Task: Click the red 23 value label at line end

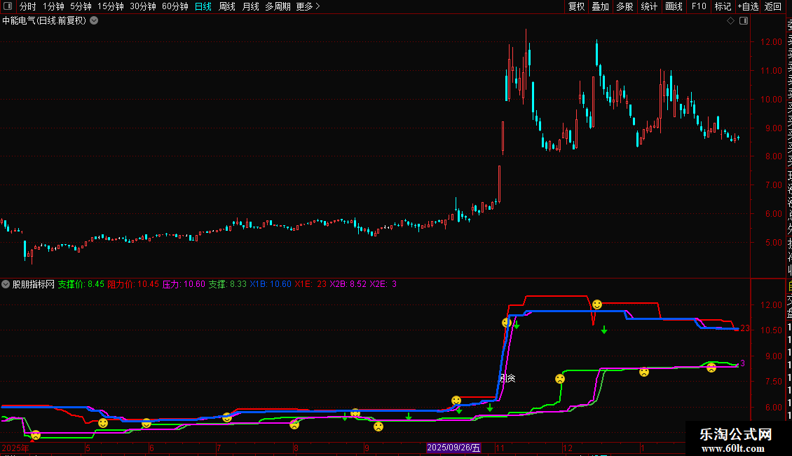Action: 745,328
